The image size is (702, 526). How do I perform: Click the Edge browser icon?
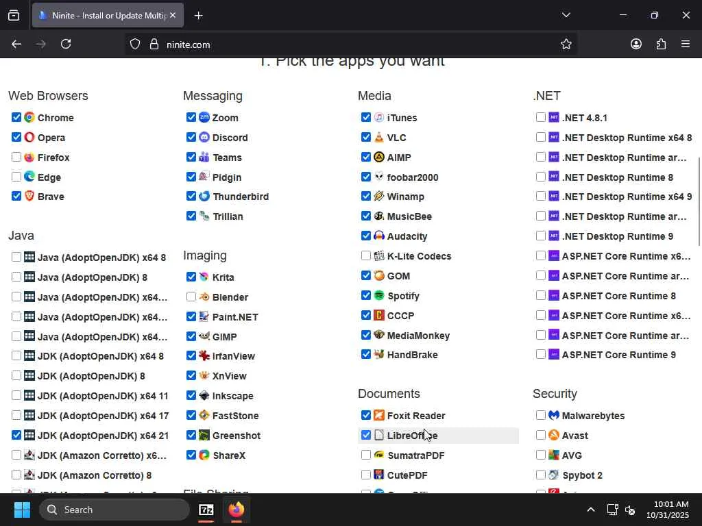pyautogui.click(x=29, y=177)
